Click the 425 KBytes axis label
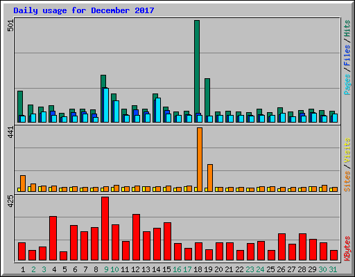 pyautogui.click(x=10, y=201)
